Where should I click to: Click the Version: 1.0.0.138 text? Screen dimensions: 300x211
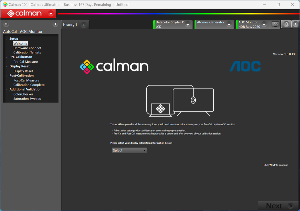285,54
